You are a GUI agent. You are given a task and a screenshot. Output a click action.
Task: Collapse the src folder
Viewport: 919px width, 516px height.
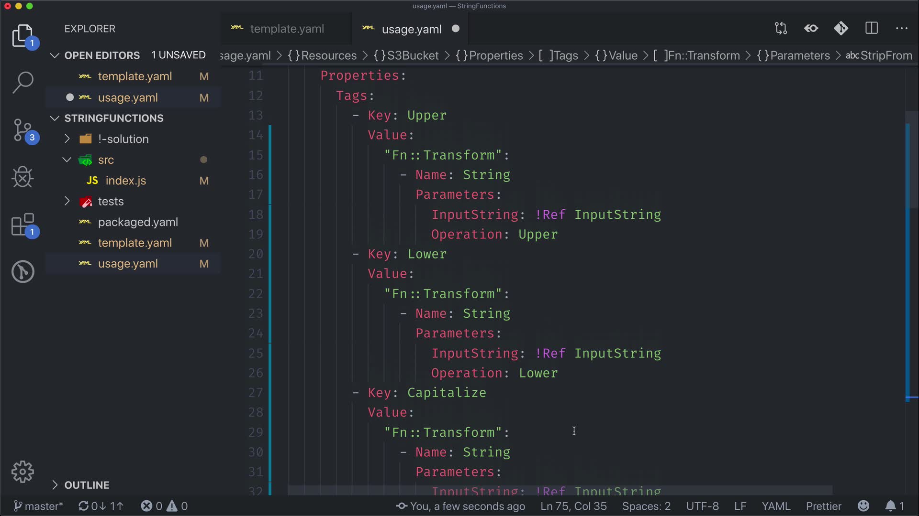pos(67,160)
